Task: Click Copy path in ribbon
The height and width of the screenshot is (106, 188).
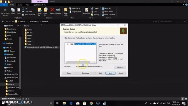Action: coord(27,12)
